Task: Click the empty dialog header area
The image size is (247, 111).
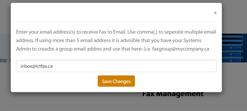Action: pyautogui.click(x=110, y=13)
